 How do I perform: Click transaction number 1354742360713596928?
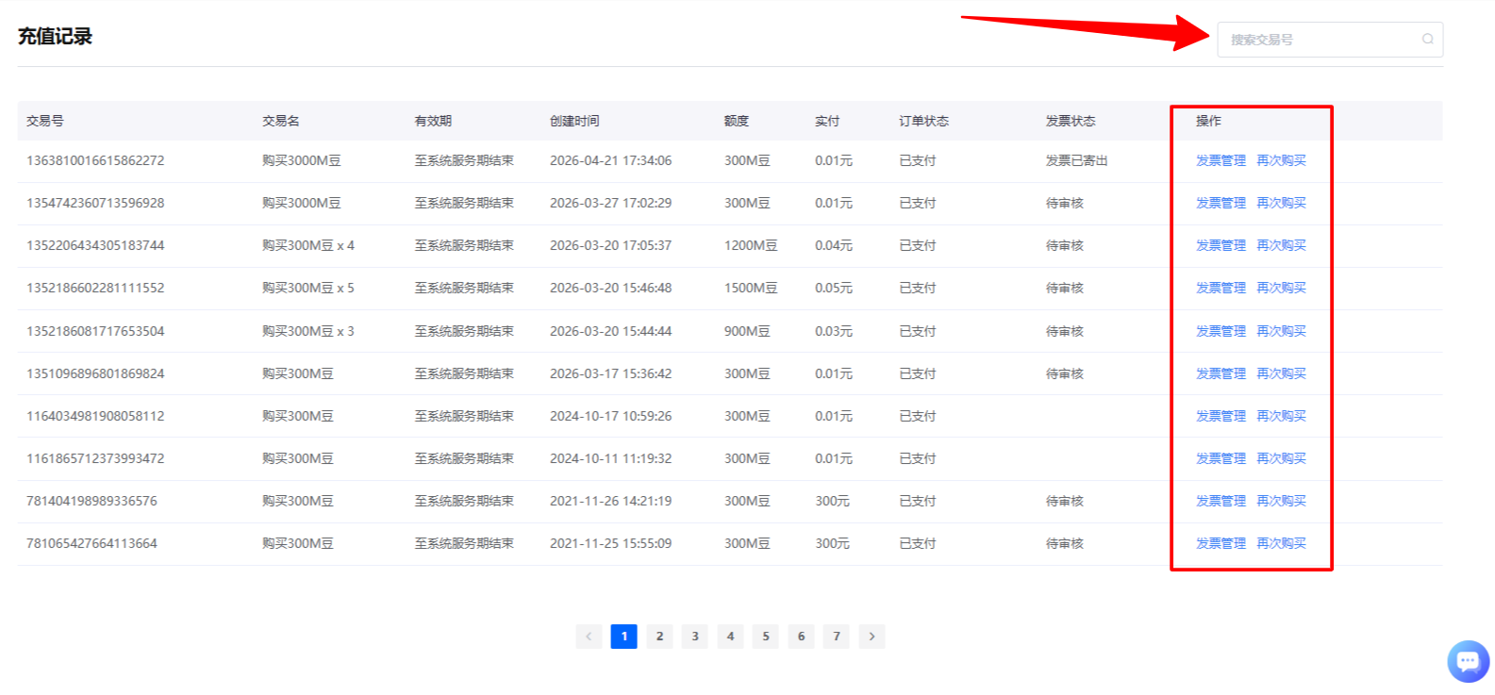95,203
